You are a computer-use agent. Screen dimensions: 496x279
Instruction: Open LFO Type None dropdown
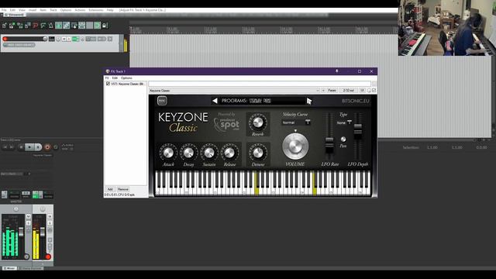coord(344,122)
